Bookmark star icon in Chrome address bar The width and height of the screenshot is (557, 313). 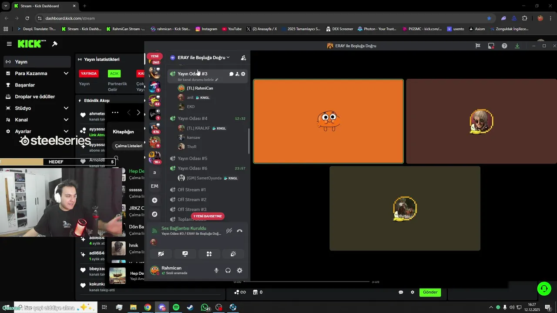coord(489,18)
